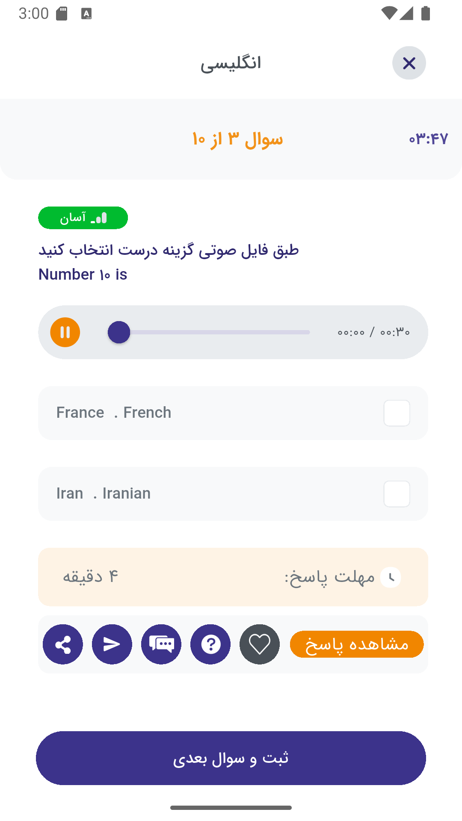The height and width of the screenshot is (821, 462).
Task: Tap the clock icon beside the answer deadline
Action: tap(391, 577)
